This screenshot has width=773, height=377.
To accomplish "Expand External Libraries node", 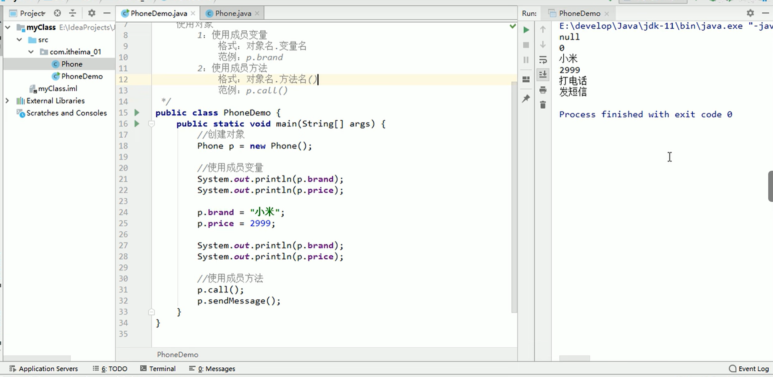I will [x=7, y=101].
